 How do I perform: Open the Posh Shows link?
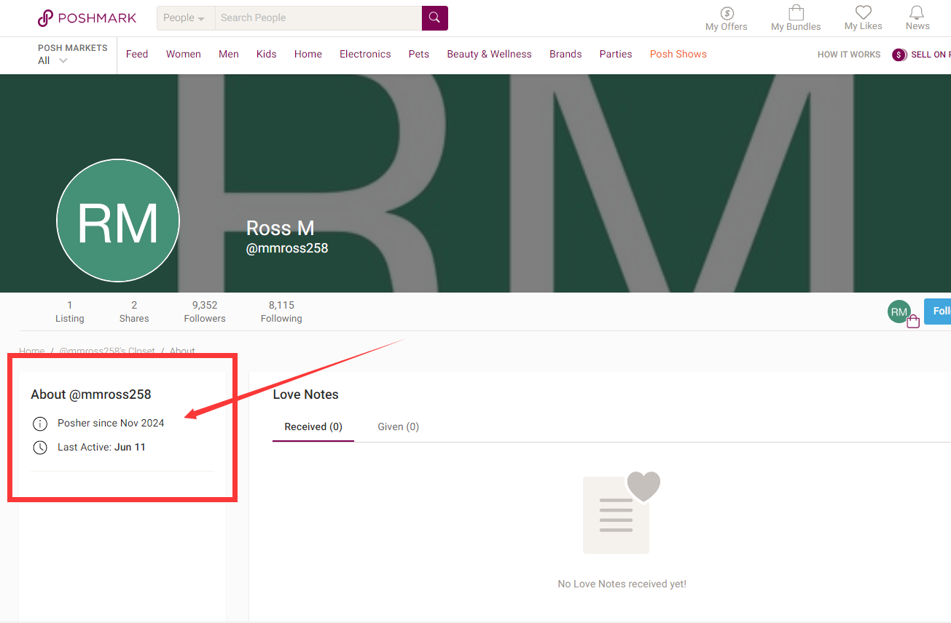click(x=678, y=54)
